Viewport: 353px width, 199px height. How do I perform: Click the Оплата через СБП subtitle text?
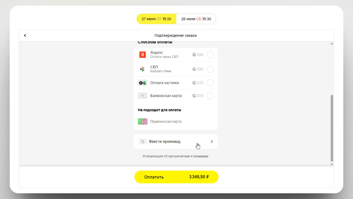coord(164,57)
